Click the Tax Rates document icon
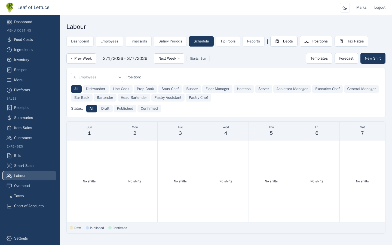The width and height of the screenshot is (392, 245). 341,41
